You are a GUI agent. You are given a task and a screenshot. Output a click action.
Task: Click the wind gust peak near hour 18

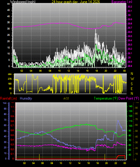pyautogui.click(x=96, y=30)
